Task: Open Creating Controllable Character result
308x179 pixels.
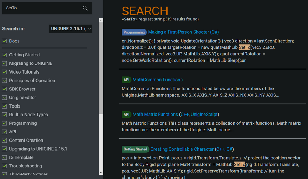Action: (x=182, y=149)
